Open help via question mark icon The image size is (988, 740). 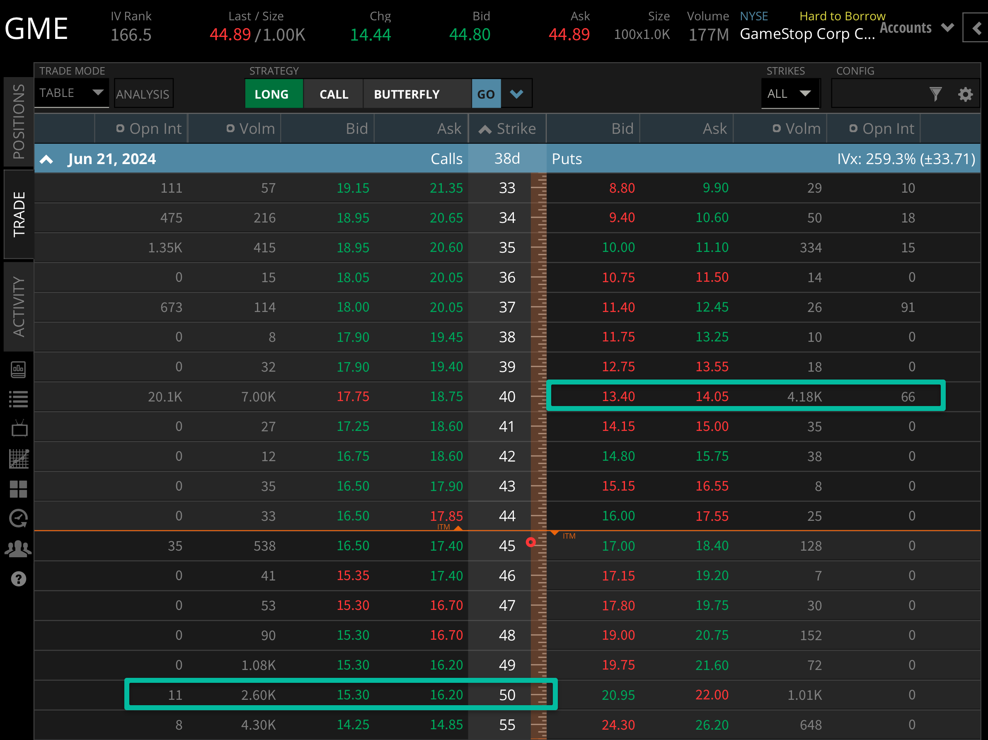point(19,578)
